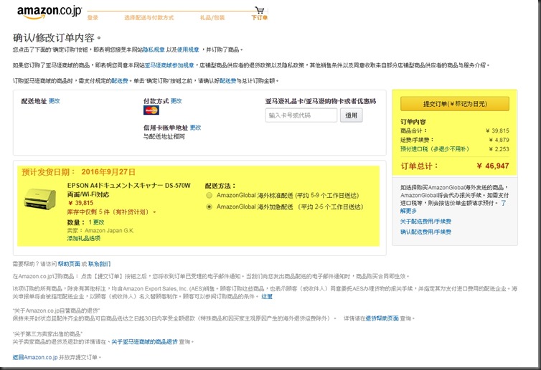Click the MasterCard payment icon

[x=151, y=110]
